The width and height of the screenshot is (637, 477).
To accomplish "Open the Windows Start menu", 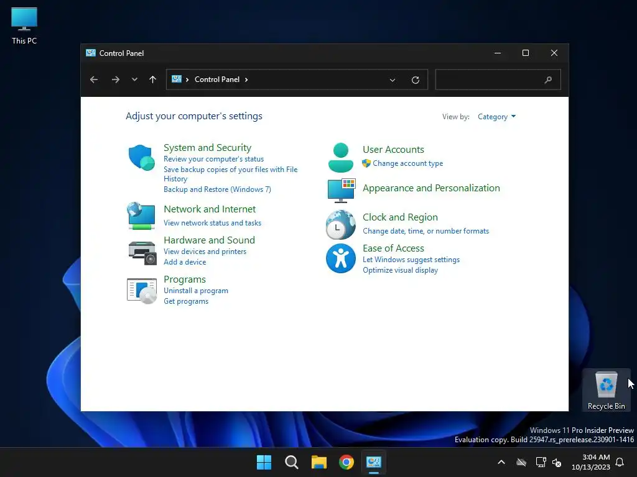I will (264, 462).
